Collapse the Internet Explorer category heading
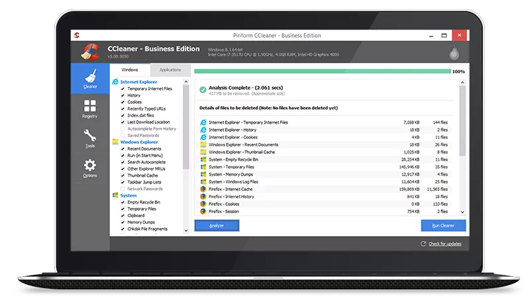 [x=138, y=81]
